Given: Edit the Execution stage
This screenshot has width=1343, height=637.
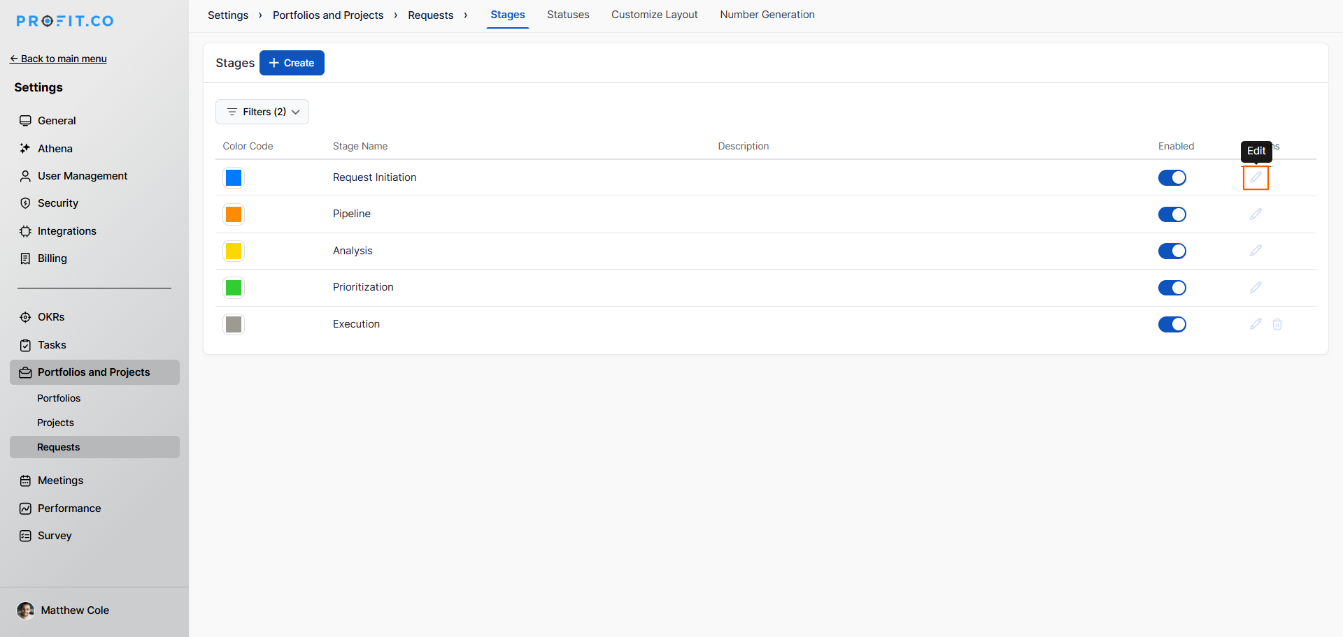Looking at the screenshot, I should tap(1256, 324).
